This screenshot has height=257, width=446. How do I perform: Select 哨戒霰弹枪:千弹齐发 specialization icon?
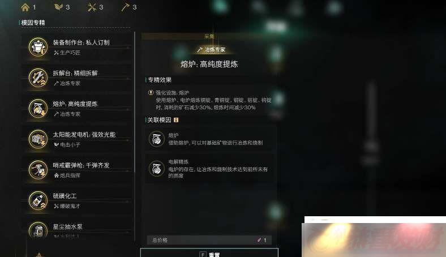(x=38, y=170)
